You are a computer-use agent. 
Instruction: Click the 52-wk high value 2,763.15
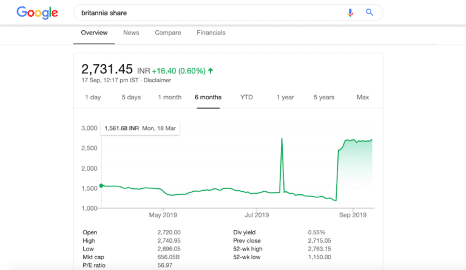coord(320,249)
